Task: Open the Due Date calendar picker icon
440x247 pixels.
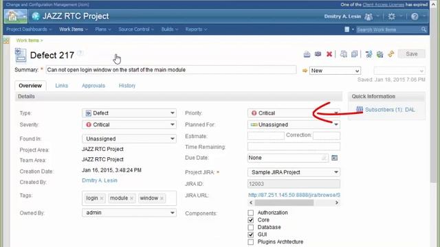Action: 334,158
